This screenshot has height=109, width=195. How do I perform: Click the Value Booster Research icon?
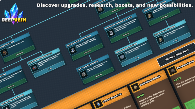149,16
